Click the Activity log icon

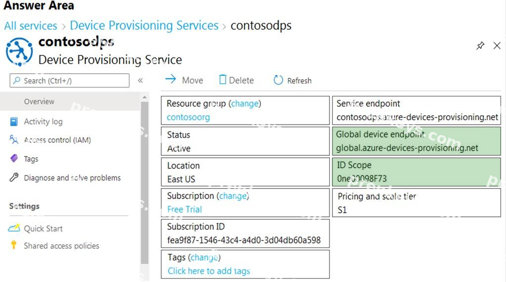(14, 122)
